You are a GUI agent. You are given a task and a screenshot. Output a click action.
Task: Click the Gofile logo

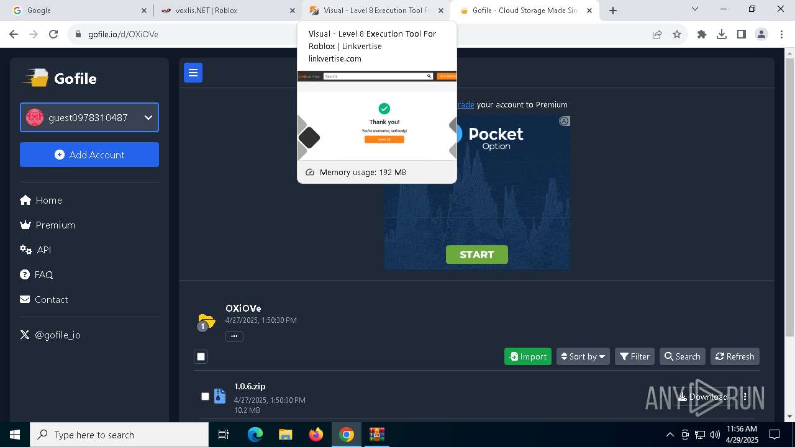click(60, 78)
